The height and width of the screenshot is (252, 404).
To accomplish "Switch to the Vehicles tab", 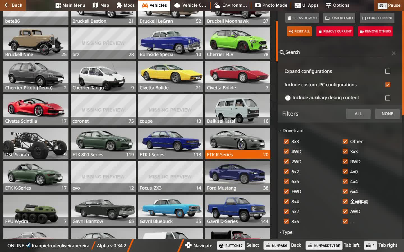I will [x=154, y=5].
